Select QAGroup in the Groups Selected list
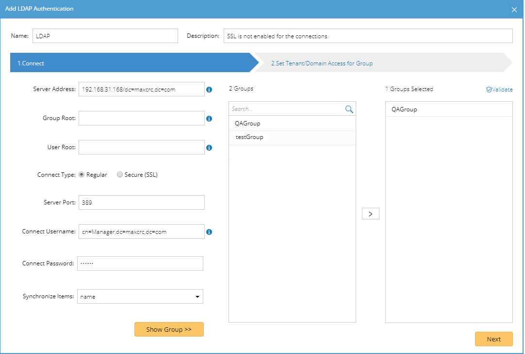 [x=404, y=109]
